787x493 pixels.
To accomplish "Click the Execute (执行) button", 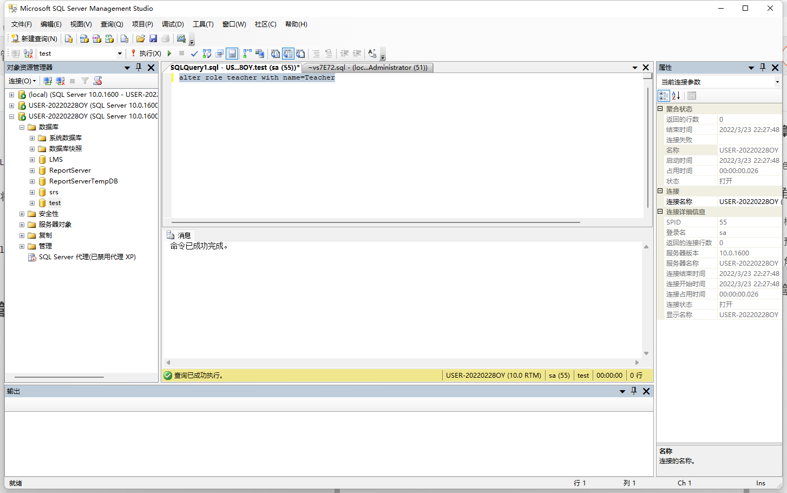I will pyautogui.click(x=146, y=54).
